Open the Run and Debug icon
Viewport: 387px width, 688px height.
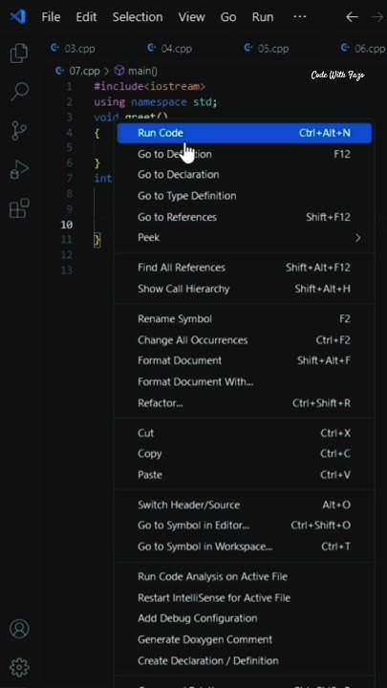[x=19, y=169]
